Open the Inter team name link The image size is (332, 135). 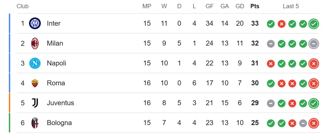pos(53,23)
